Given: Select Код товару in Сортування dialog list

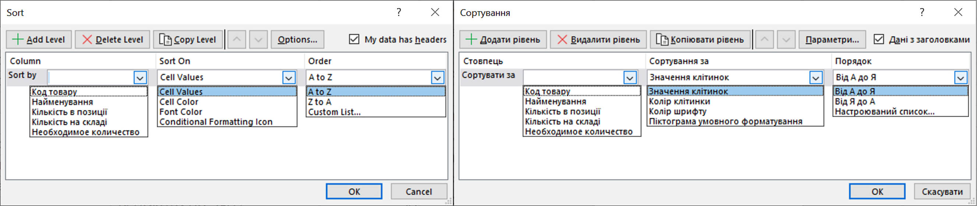Looking at the screenshot, I should pyautogui.click(x=582, y=91).
